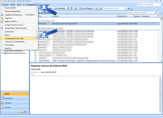Viewport: 163px width, 118px height.
Task: Click reading pane scroll up arrow
Action: (x=160, y=78)
